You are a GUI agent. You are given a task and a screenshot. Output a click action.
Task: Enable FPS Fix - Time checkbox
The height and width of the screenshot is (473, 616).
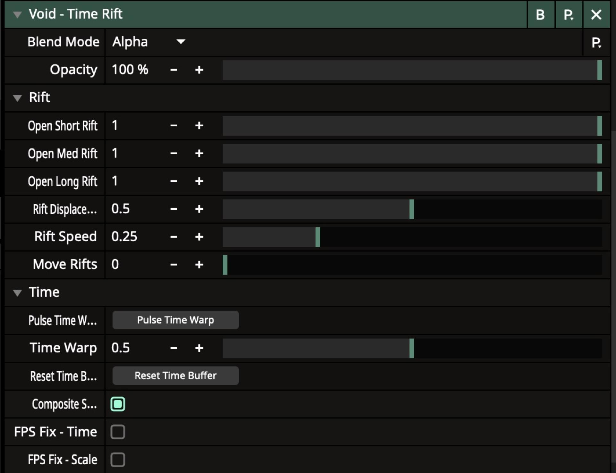tap(118, 432)
